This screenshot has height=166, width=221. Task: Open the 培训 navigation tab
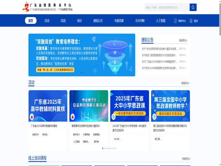(63, 21)
